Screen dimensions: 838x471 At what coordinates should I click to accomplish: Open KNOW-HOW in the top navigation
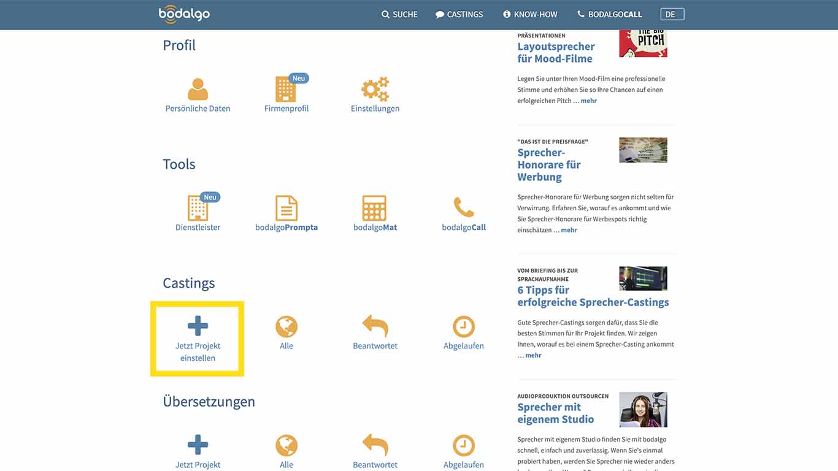tap(530, 14)
